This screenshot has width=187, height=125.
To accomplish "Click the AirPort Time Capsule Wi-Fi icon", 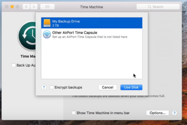I will tap(47, 35).
